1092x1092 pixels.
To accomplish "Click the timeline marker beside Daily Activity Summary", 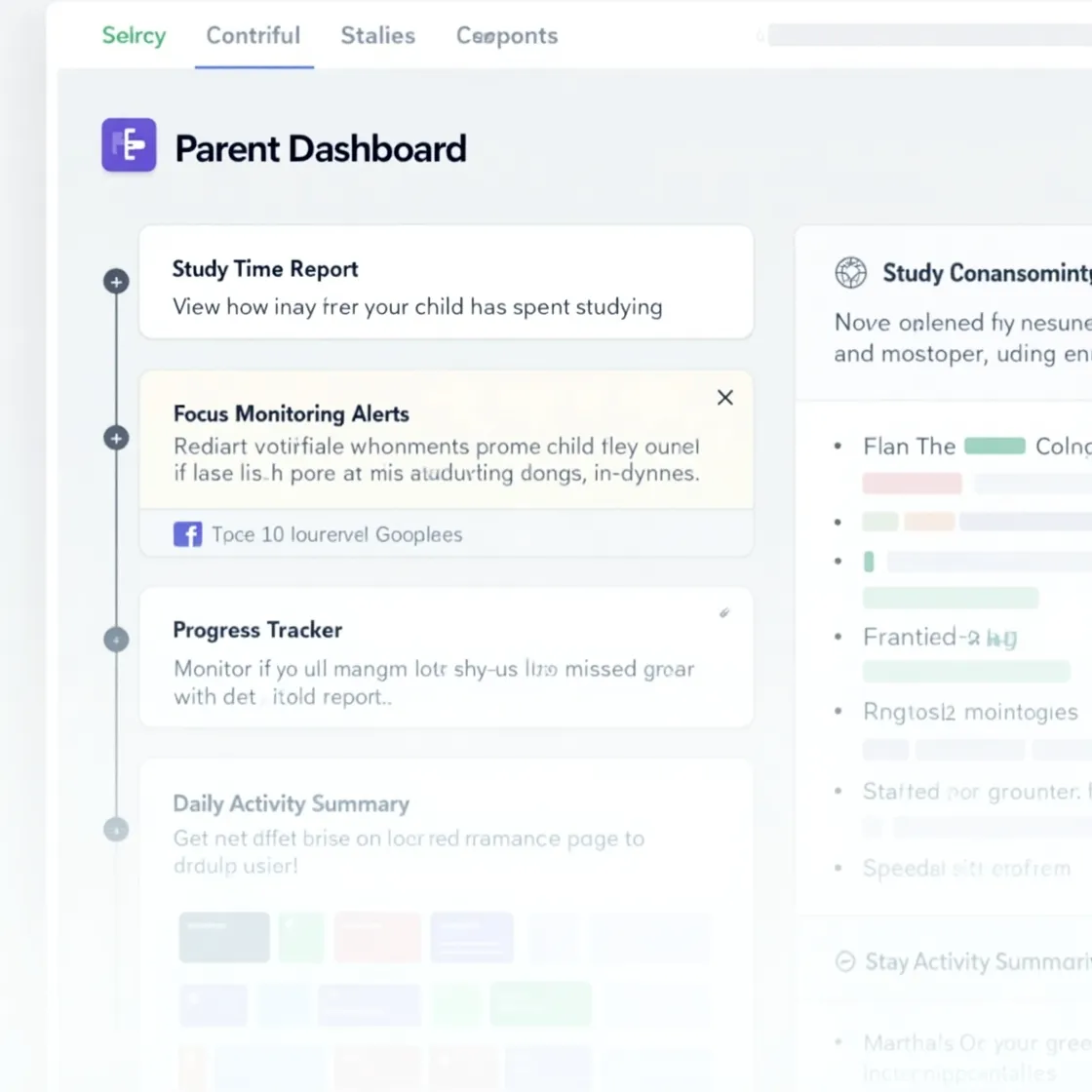I will [x=116, y=830].
